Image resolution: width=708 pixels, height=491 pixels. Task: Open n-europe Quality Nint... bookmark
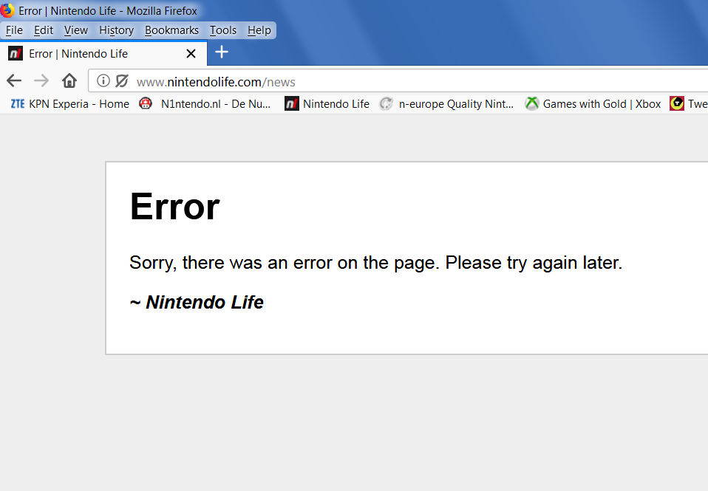click(x=446, y=104)
